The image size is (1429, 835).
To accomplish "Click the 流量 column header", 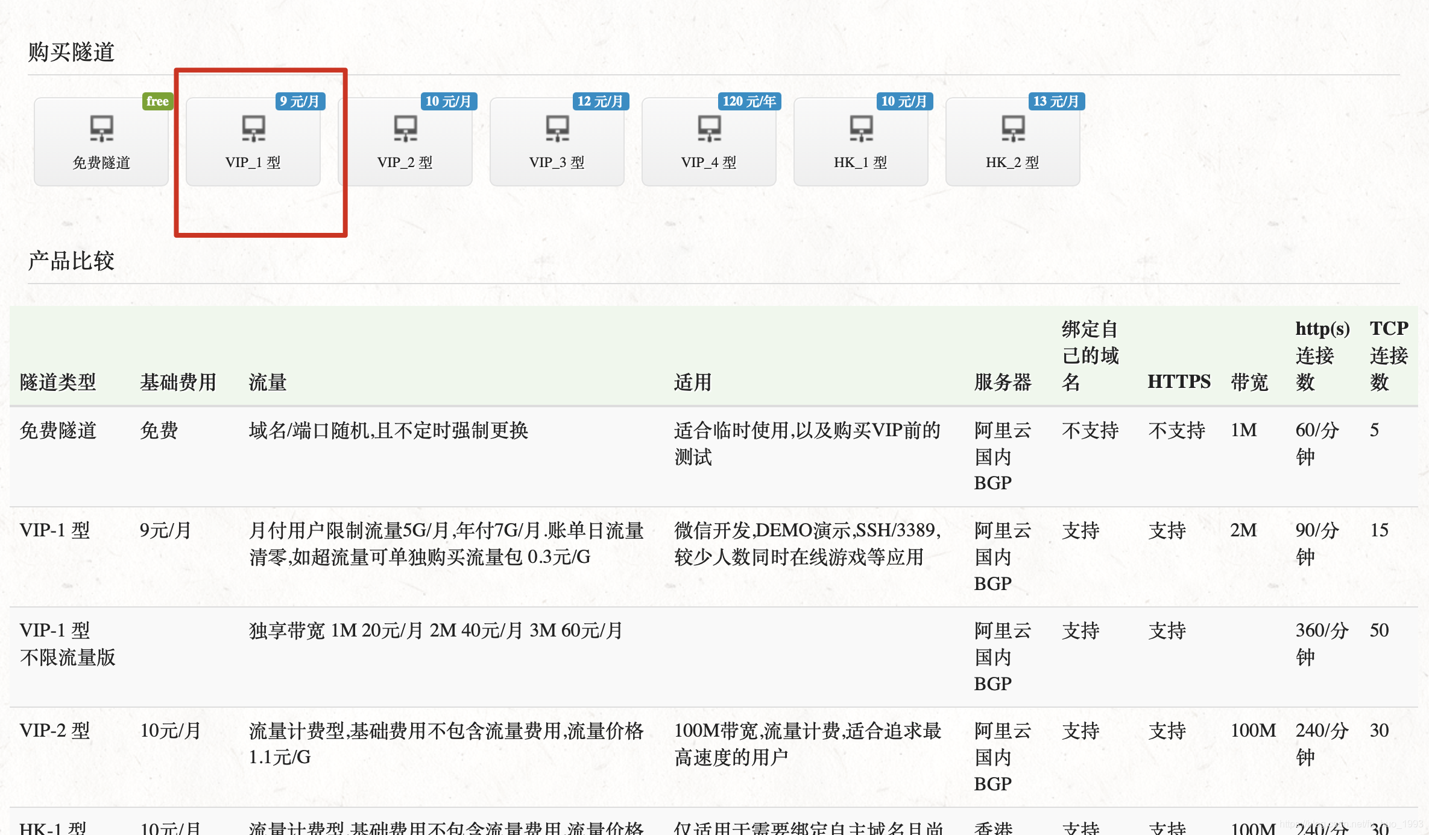I will pos(268,382).
